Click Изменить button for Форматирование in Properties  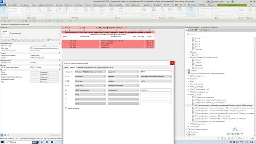(x=44, y=79)
